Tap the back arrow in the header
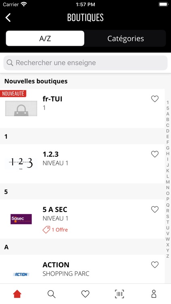The image size is (171, 304). tap(8, 17)
